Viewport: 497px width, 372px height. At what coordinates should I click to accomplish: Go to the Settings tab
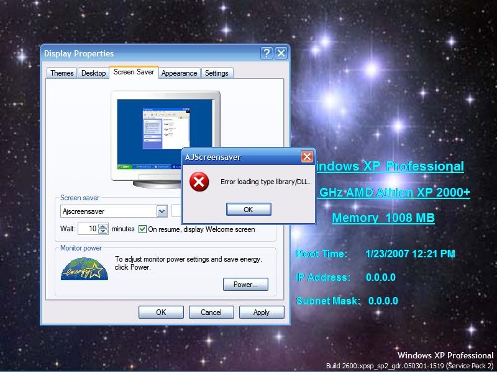[217, 73]
